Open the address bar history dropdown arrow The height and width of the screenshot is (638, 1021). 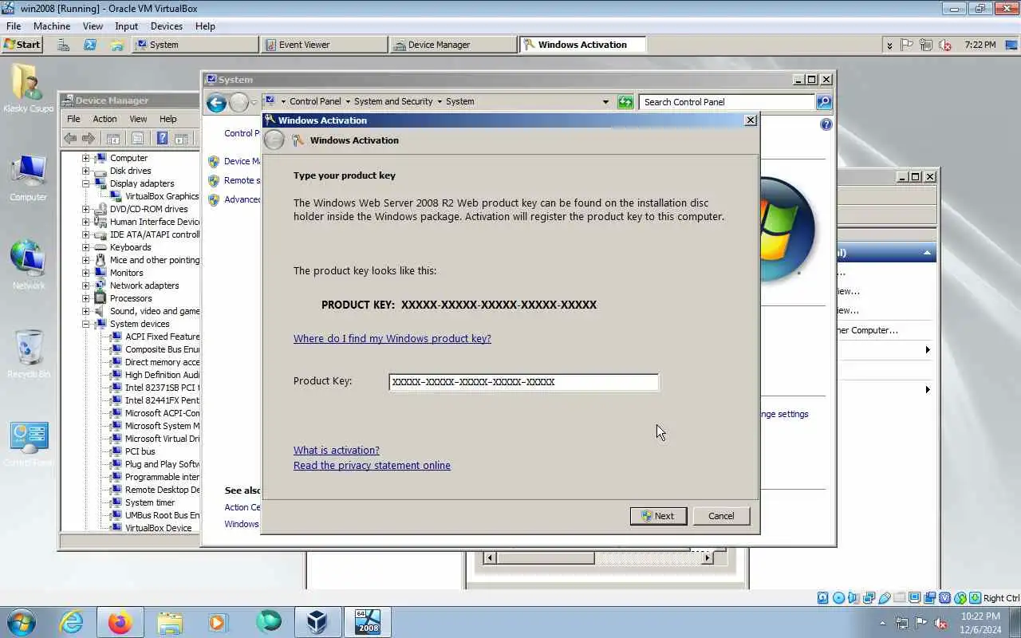coord(605,101)
